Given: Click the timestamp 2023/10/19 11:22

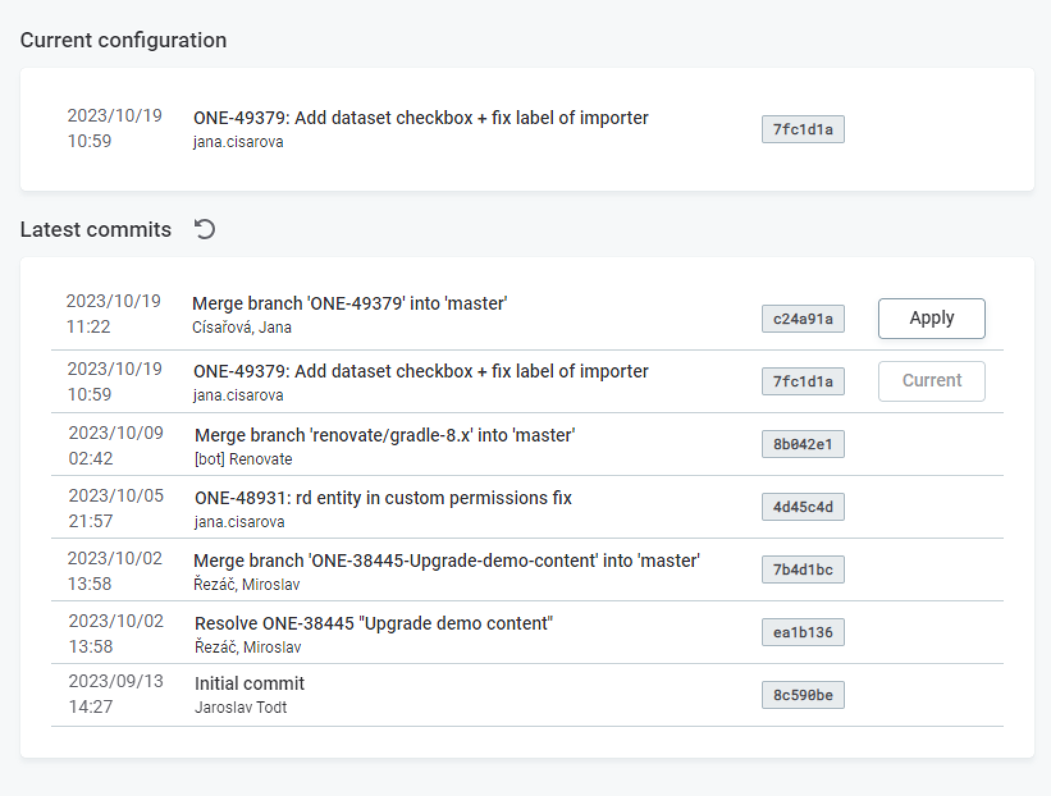Looking at the screenshot, I should pyautogui.click(x=115, y=314).
